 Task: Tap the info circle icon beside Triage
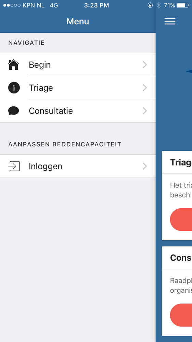(14, 88)
